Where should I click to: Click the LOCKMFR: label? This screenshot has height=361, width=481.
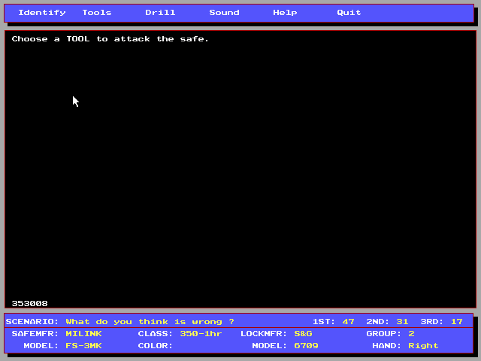[x=264, y=334]
